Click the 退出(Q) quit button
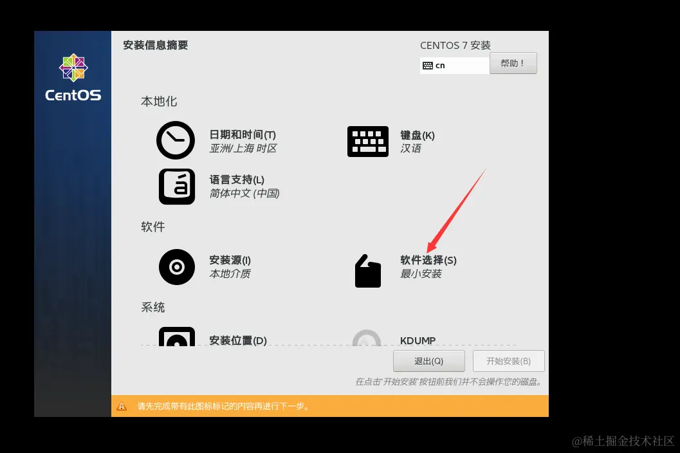 (429, 361)
